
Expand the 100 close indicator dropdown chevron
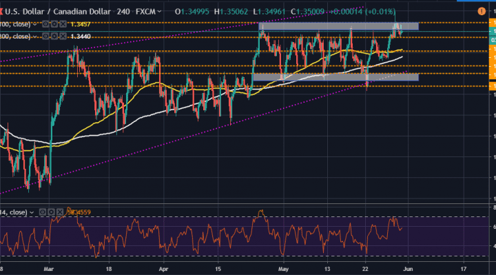[35, 24]
